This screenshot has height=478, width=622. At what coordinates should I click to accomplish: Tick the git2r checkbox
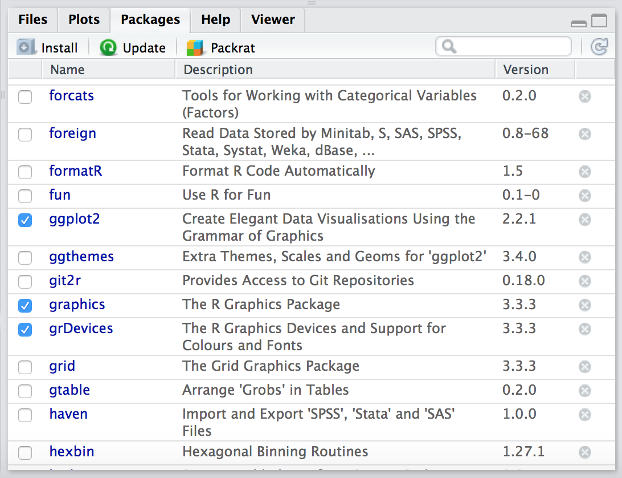25,281
